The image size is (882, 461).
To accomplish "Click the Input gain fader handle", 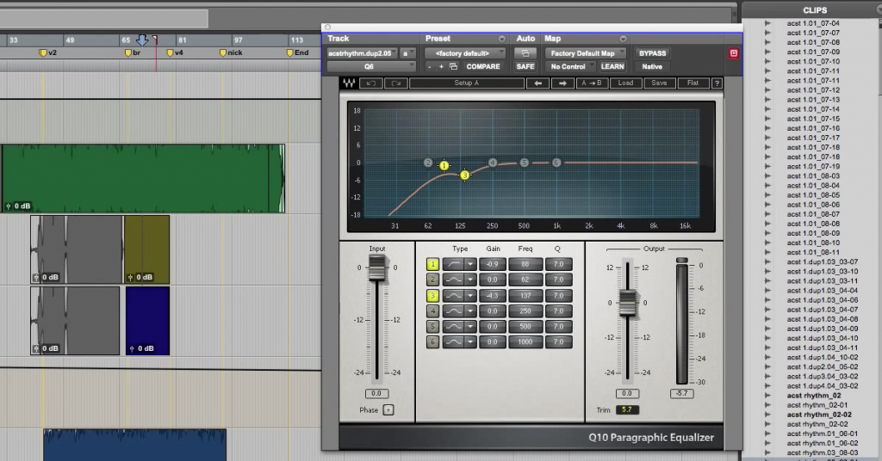I will 377,268.
